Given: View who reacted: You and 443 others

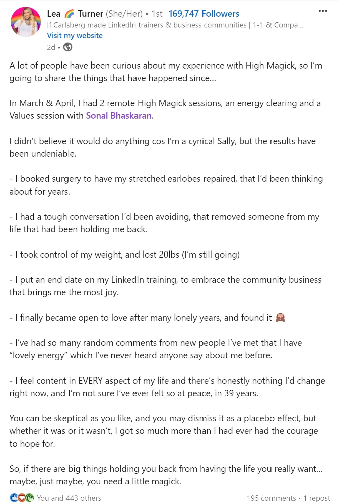Looking at the screenshot, I should pyautogui.click(x=69, y=498).
